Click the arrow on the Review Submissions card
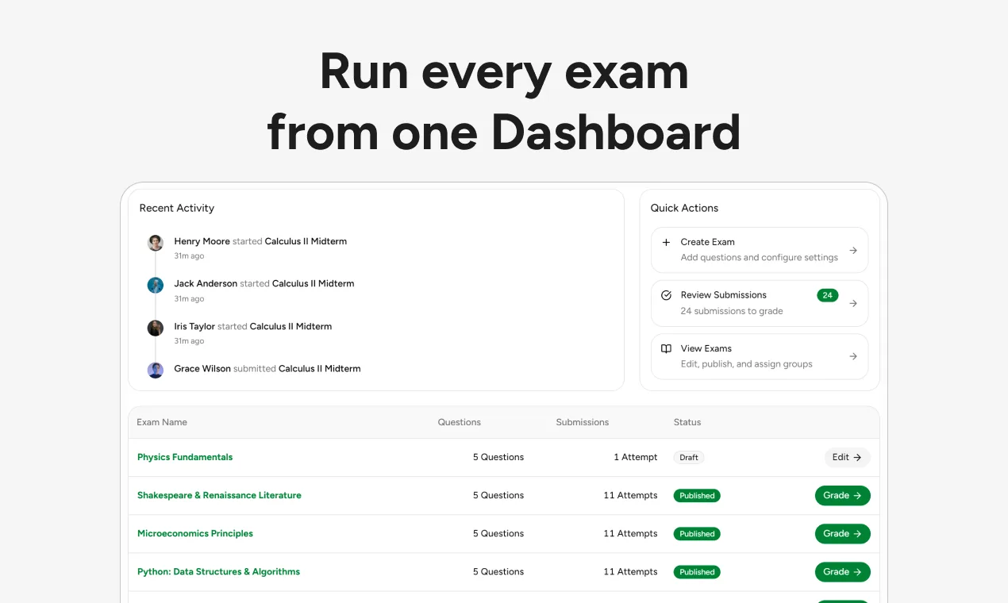 (853, 303)
